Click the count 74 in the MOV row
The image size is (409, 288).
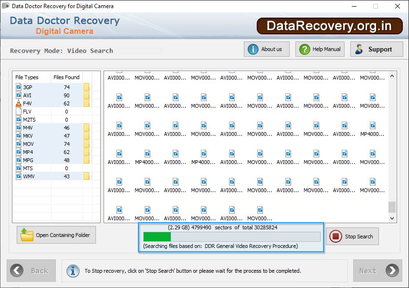point(66,144)
